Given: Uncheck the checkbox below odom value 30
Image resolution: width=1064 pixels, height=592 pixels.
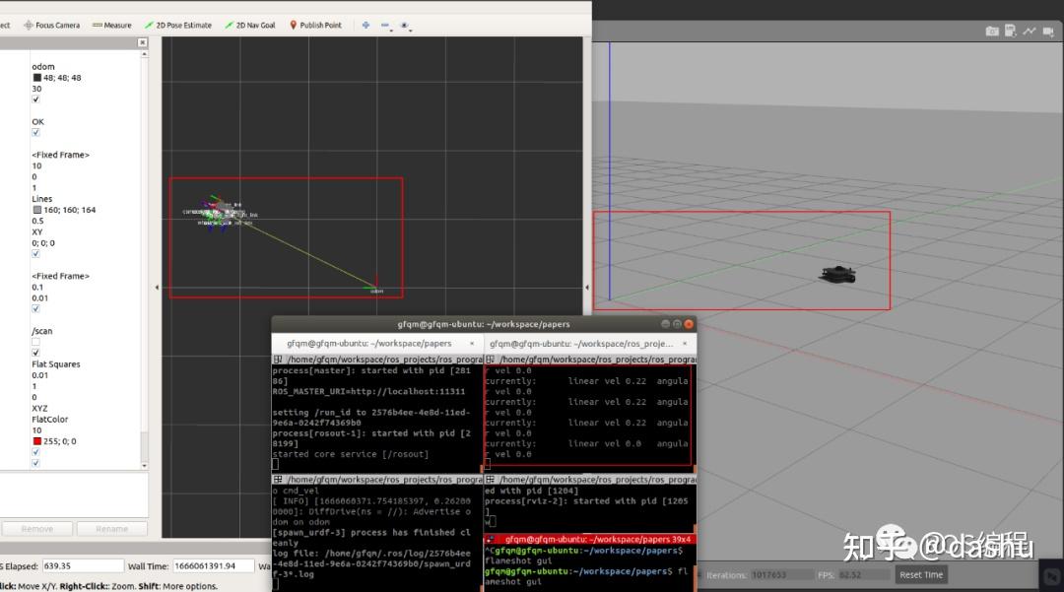Looking at the screenshot, I should click(x=36, y=99).
